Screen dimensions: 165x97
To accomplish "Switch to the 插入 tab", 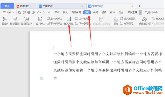I will pos(65,13).
